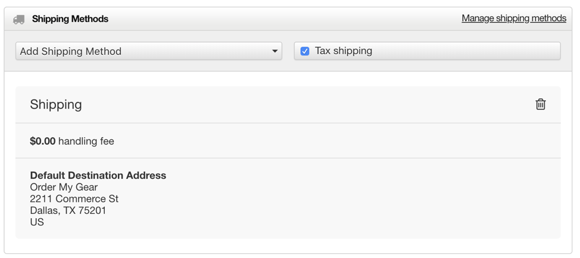
Task: Click the Default Destination Address heading
Action: [98, 175]
